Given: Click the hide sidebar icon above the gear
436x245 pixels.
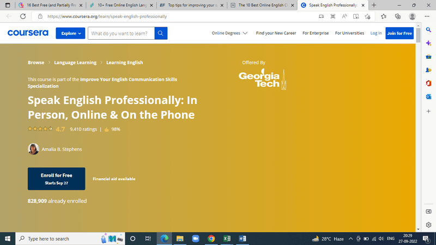Looking at the screenshot, I should point(428,212).
